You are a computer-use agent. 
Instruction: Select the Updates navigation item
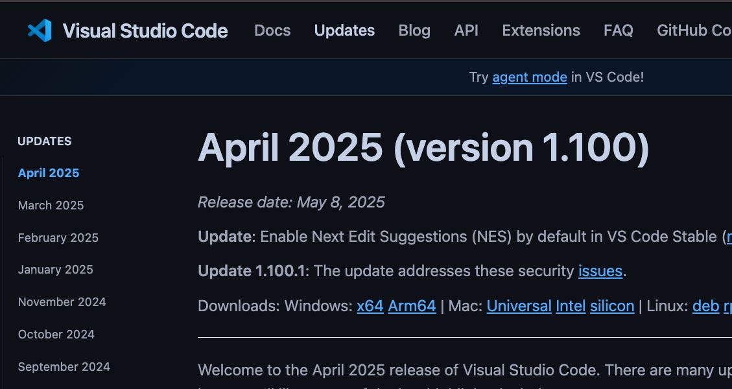344,30
